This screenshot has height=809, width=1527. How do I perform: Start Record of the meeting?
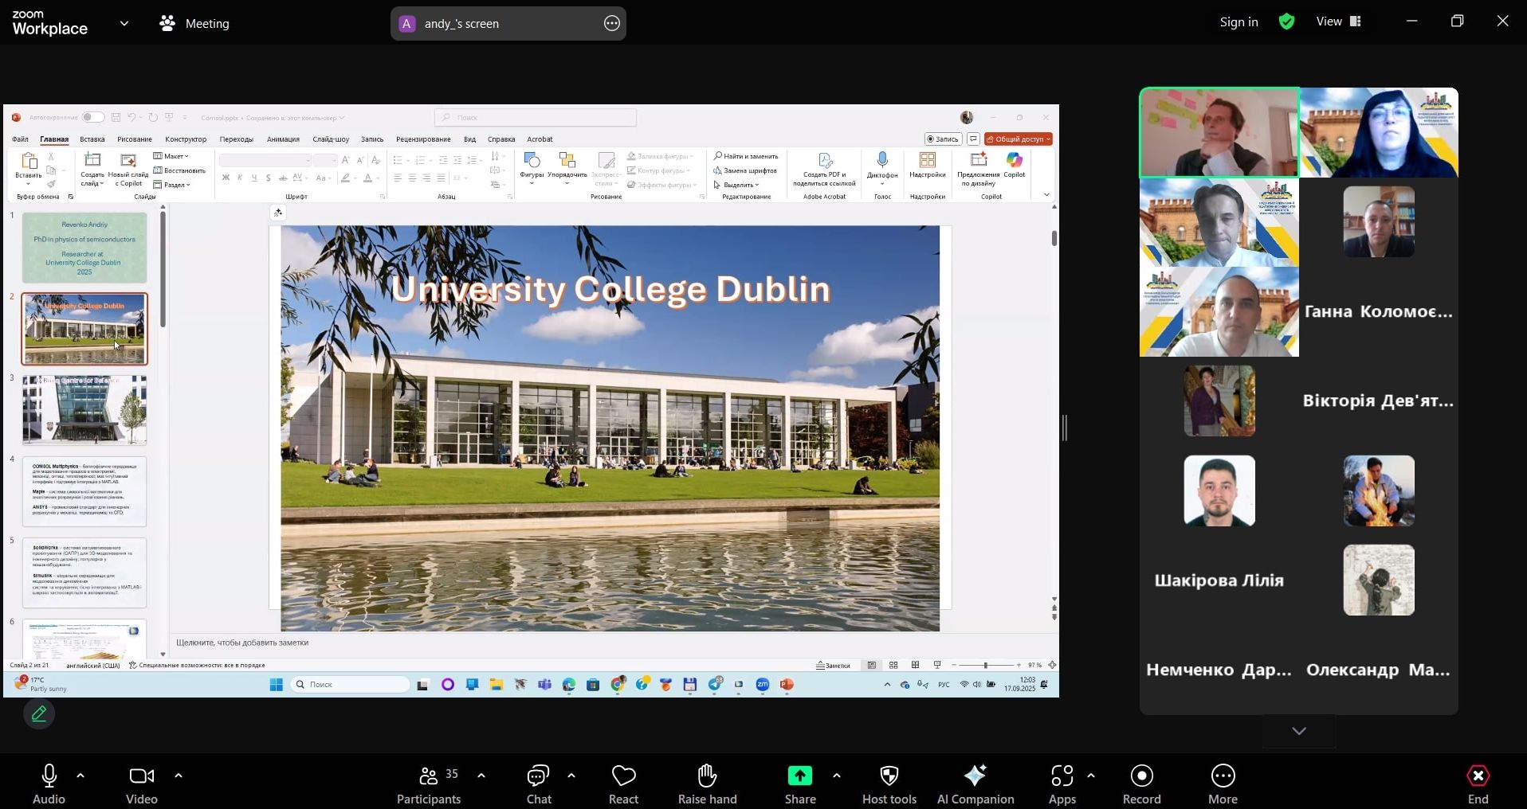[x=1142, y=784]
